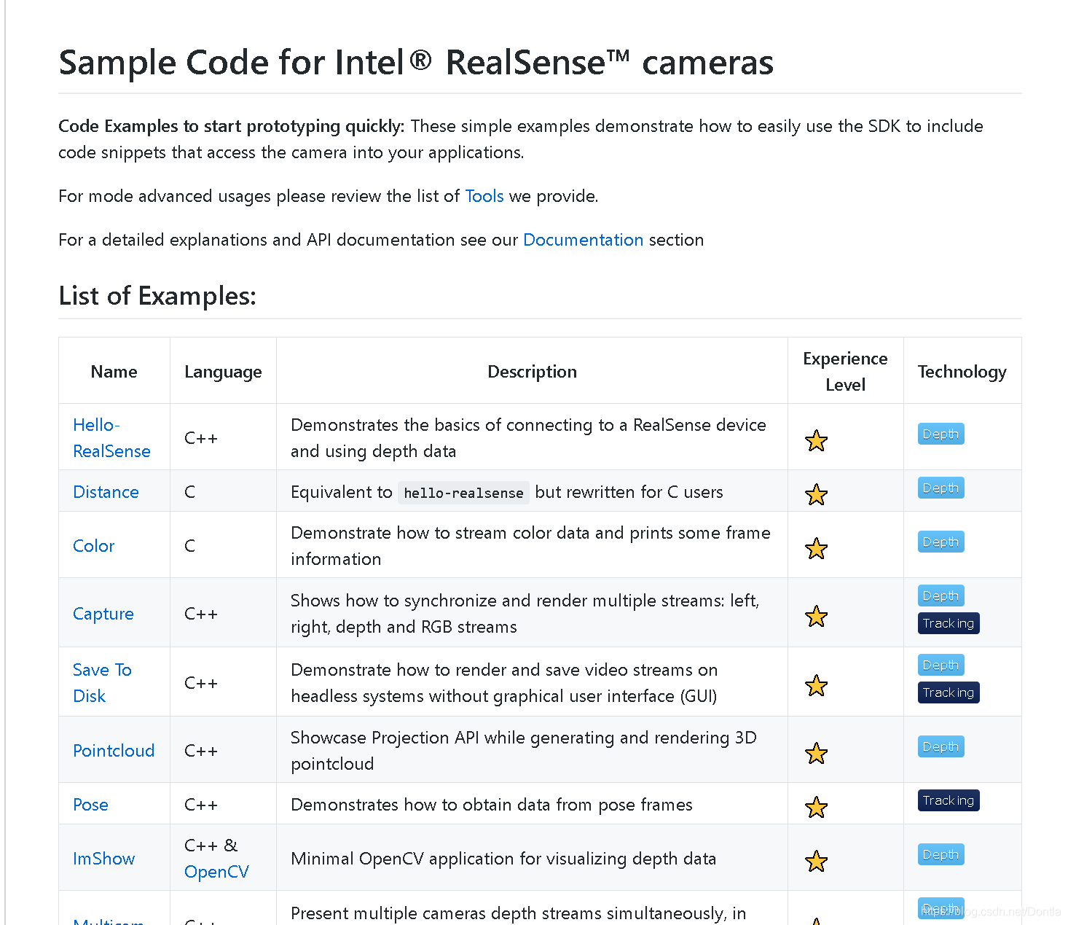Click the hello-realsense inline code text
Viewport: 1068px width, 925px height.
463,493
